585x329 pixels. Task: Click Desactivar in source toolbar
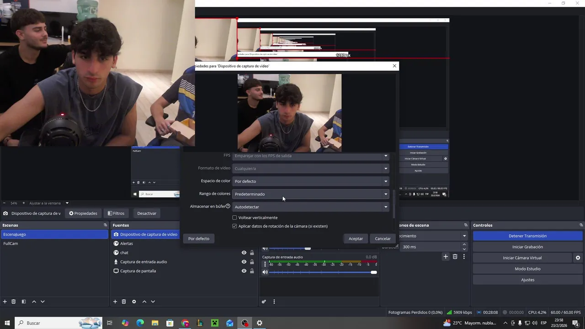tap(147, 213)
